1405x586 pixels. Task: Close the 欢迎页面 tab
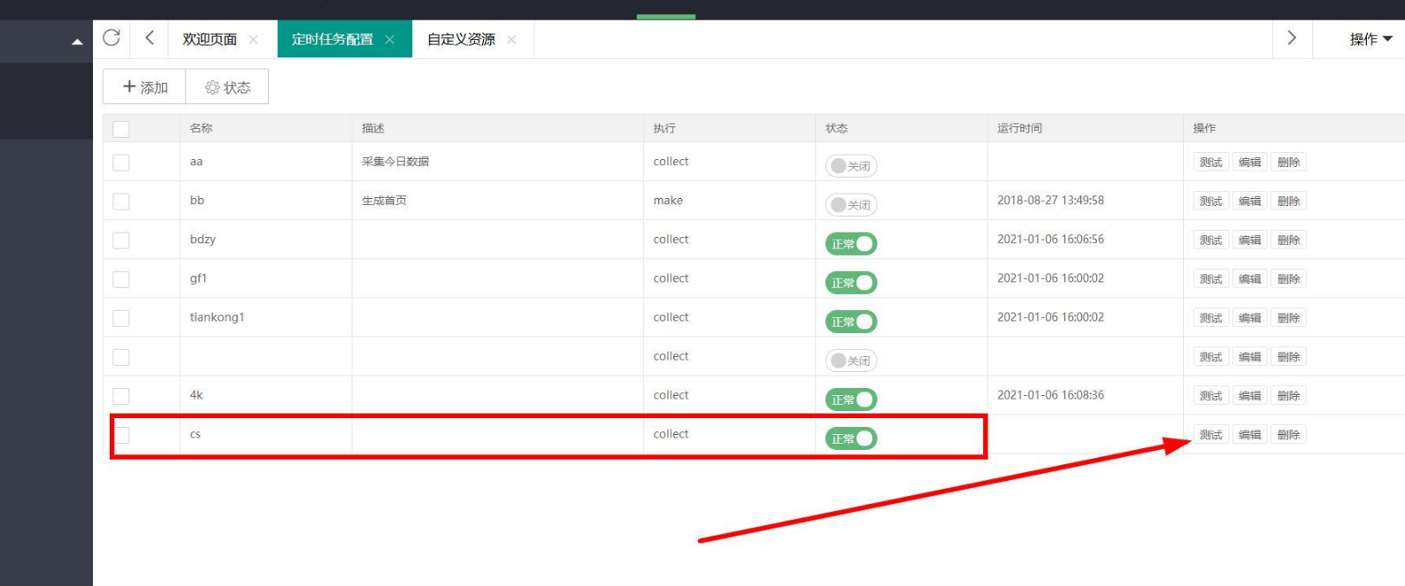254,40
